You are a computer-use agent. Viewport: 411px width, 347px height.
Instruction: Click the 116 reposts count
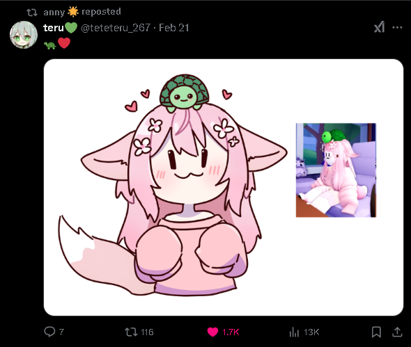coord(147,332)
